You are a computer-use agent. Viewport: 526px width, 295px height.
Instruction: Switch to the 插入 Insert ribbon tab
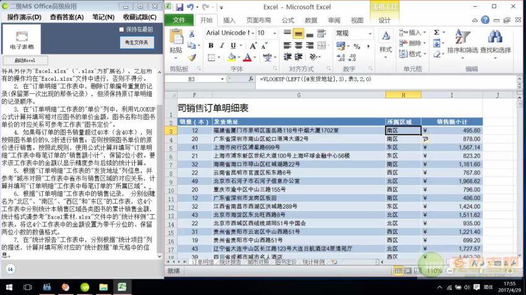[x=229, y=20]
